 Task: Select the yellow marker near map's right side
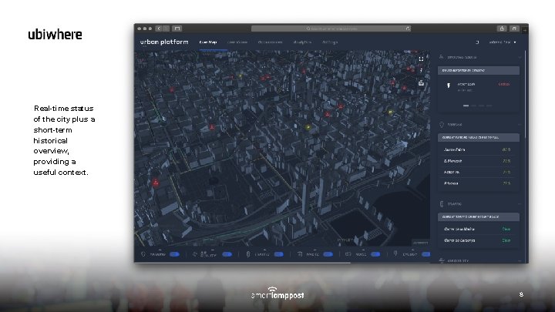click(390, 112)
